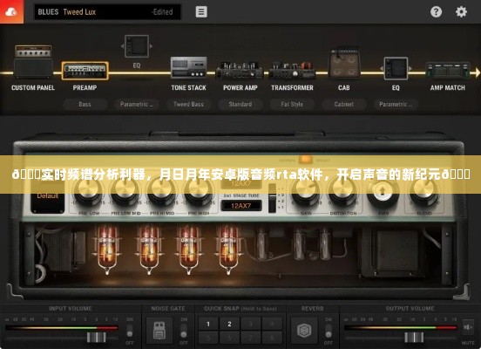
Task: Click right arrow of EQ after Cab
Action: point(410,69)
